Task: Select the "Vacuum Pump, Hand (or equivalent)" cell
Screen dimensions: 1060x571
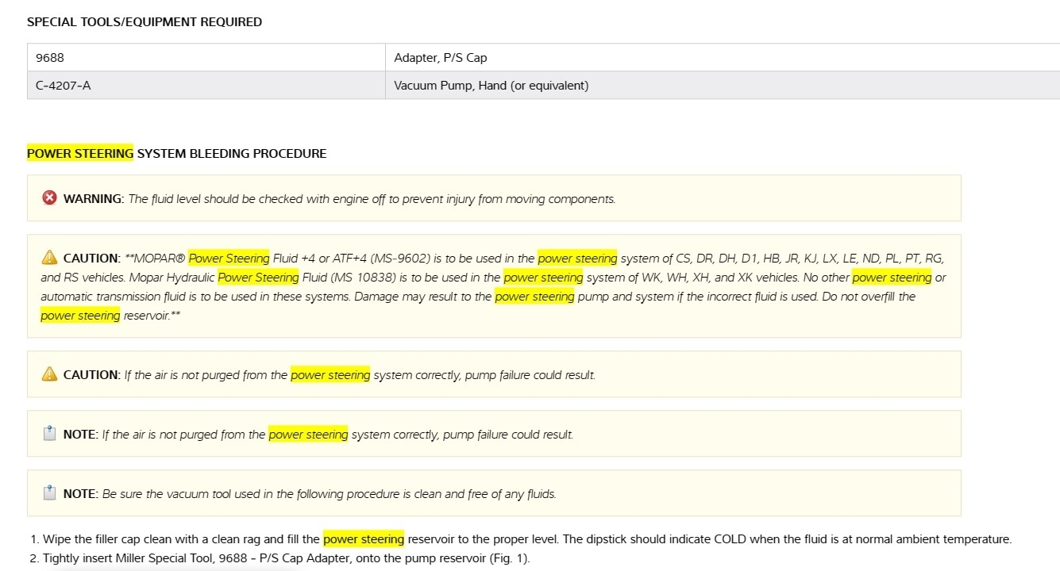Action: [723, 85]
